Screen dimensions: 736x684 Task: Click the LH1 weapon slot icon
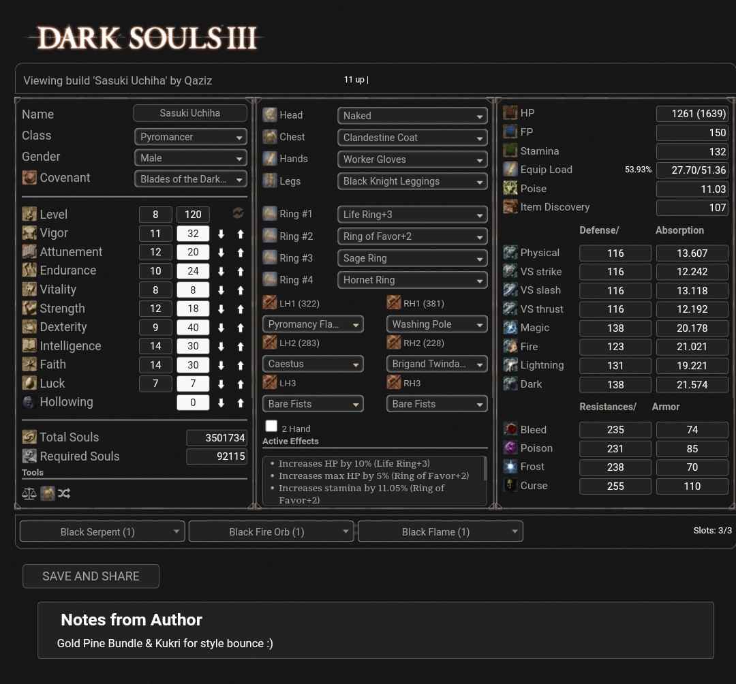[270, 303]
